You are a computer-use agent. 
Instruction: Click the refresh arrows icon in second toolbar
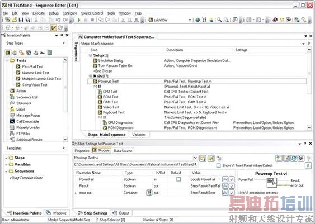[60, 28]
